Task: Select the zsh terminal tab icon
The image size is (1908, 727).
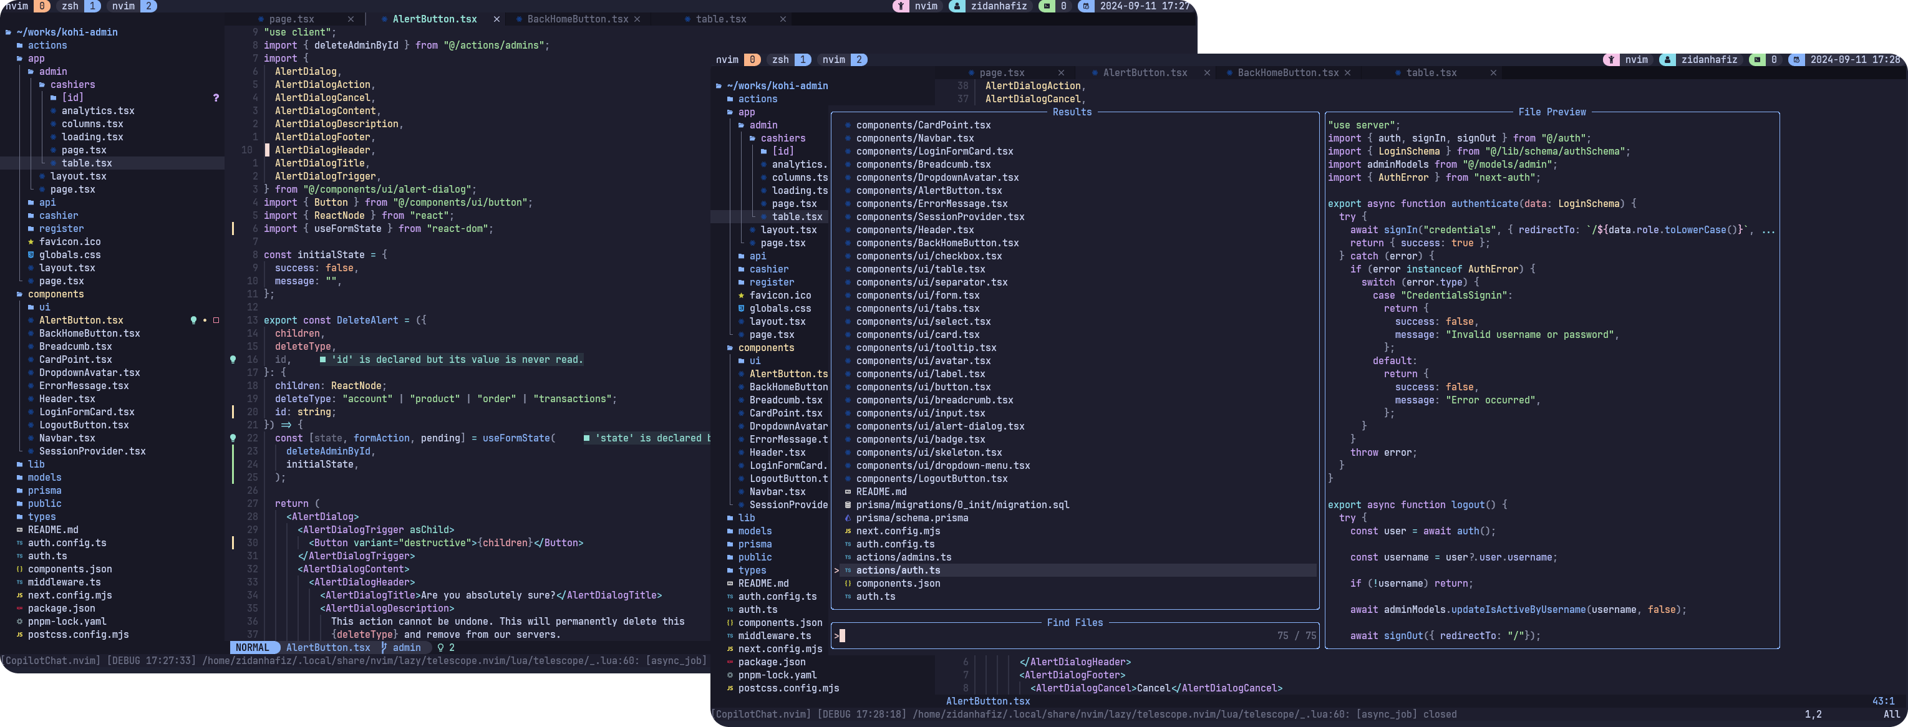Action: tap(69, 5)
